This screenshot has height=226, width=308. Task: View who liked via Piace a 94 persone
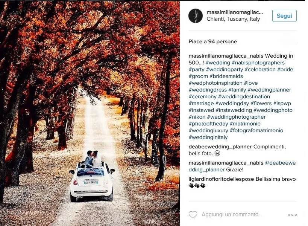212,41
